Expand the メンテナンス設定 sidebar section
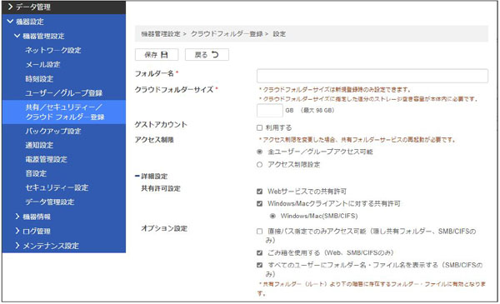500x304 pixels. tap(17, 246)
